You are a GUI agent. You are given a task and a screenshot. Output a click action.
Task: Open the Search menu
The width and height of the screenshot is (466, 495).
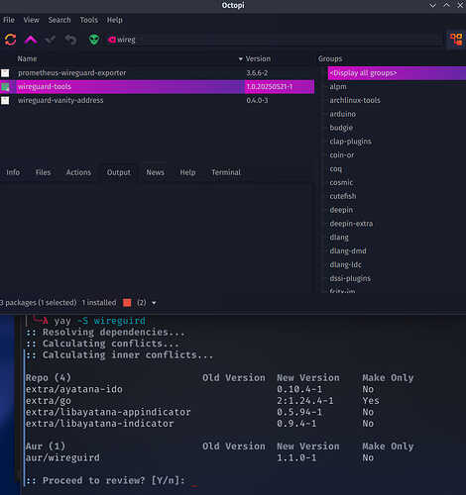(x=59, y=20)
